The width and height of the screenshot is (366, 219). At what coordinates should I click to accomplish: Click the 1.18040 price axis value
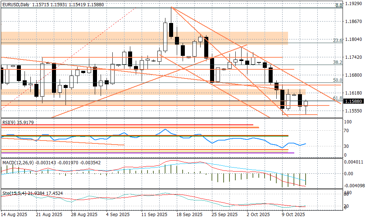coord(354,39)
